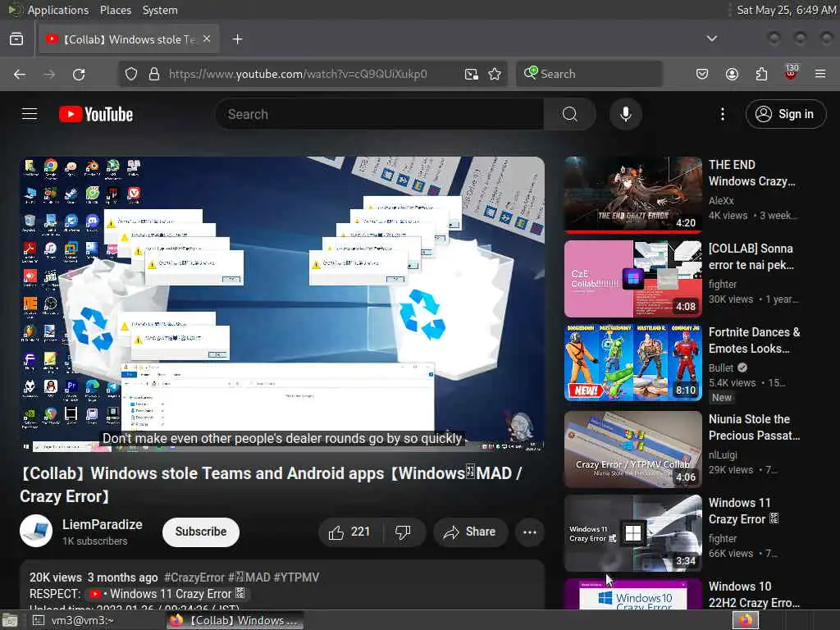This screenshot has height=630, width=840.
Task: Click the clock Sat May 25 6:49 AM
Action: coord(787,10)
